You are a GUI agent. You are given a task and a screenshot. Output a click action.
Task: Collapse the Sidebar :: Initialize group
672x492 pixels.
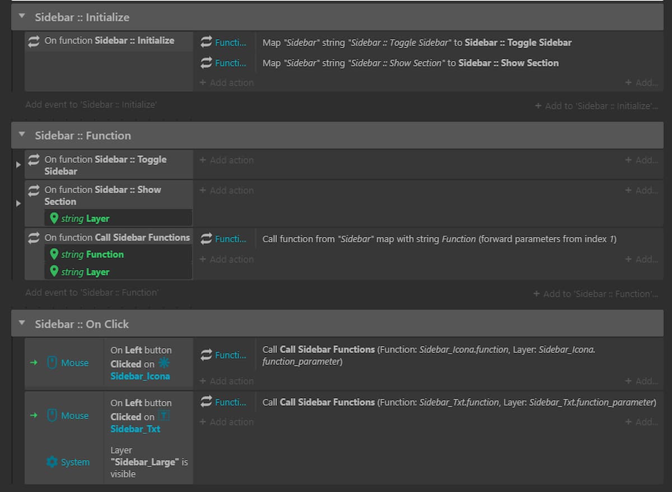22,17
